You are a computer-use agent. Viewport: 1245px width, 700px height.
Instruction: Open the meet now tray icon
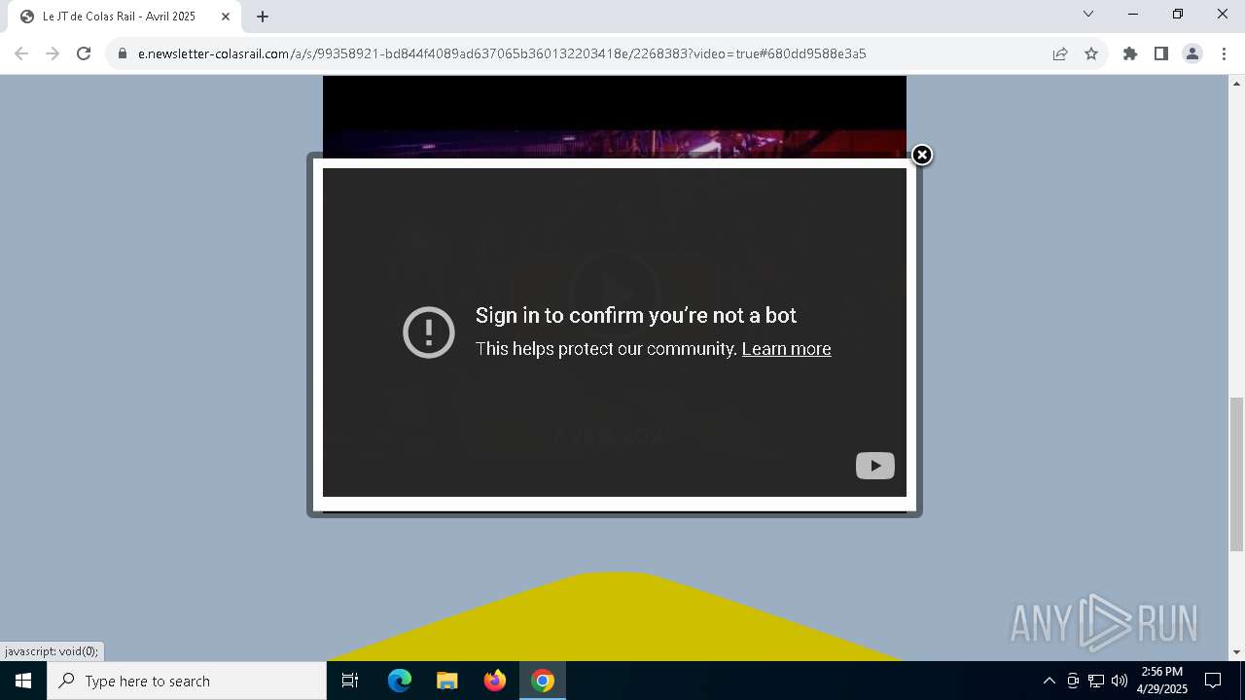click(x=1073, y=681)
